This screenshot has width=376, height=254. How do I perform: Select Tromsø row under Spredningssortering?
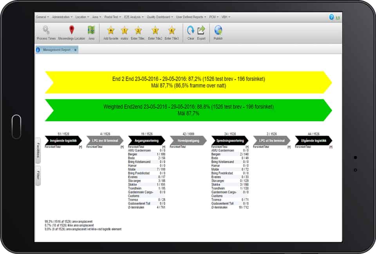point(230,200)
